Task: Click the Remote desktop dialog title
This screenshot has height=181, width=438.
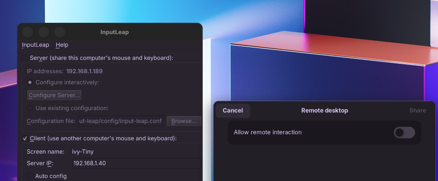Action: click(324, 111)
